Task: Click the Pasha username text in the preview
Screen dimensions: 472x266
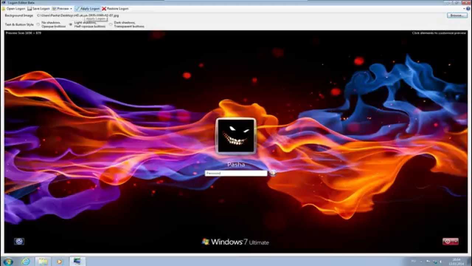Action: click(x=236, y=164)
